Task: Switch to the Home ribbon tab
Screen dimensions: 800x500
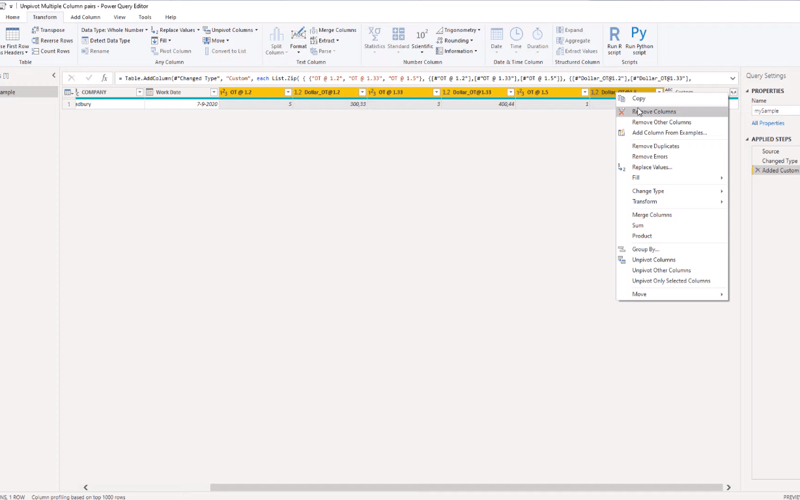Action: tap(12, 18)
